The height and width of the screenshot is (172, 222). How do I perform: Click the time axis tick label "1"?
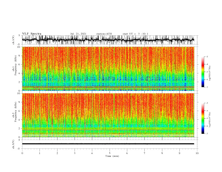click(40, 153)
